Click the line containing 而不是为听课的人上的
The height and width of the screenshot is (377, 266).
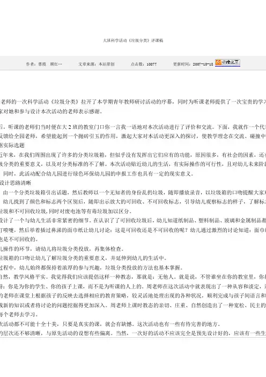[x=133, y=286]
